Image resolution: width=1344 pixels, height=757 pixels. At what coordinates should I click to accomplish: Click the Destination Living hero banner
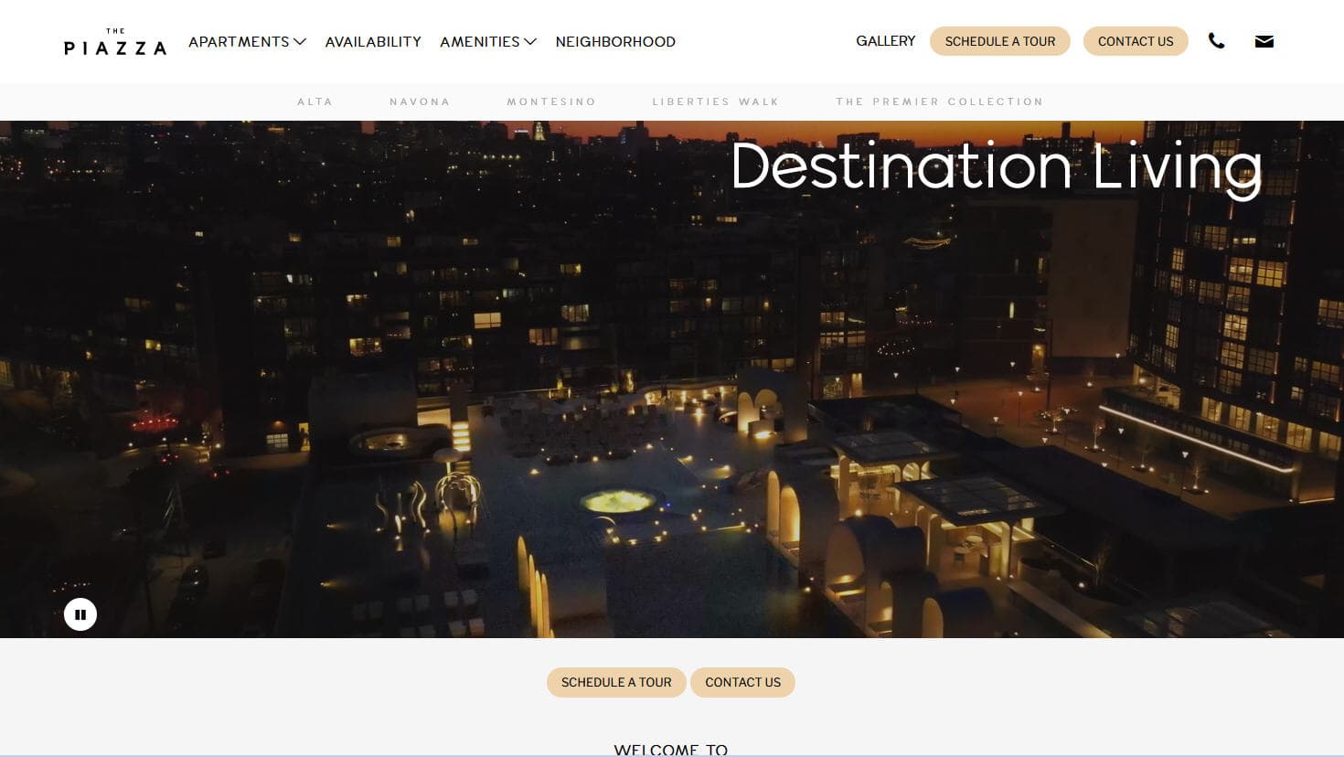tap(995, 167)
